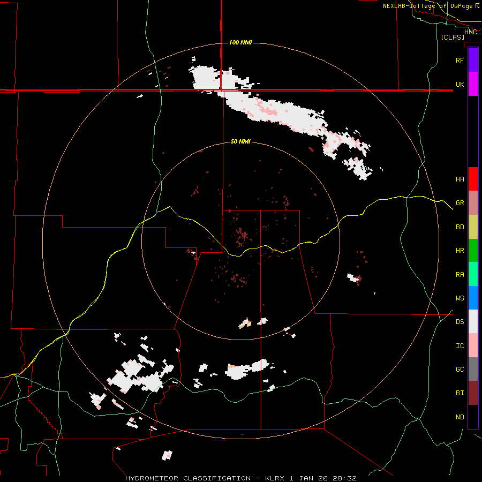Click the BD yellow legend swatch
This screenshot has width=482, height=482.
(473, 227)
